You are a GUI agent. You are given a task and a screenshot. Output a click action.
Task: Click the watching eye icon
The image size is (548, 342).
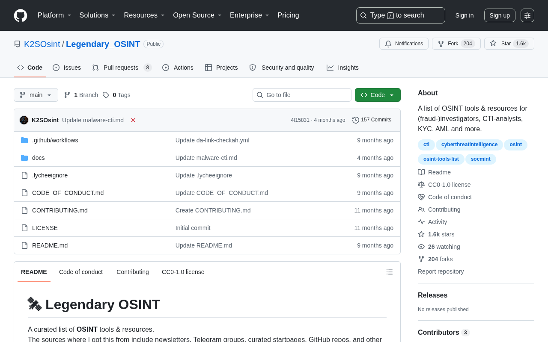tap(421, 247)
